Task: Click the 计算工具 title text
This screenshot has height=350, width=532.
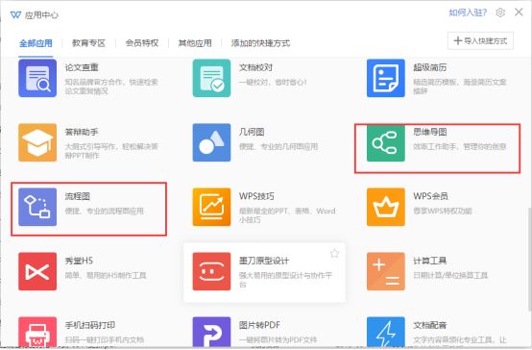Action: 430,261
